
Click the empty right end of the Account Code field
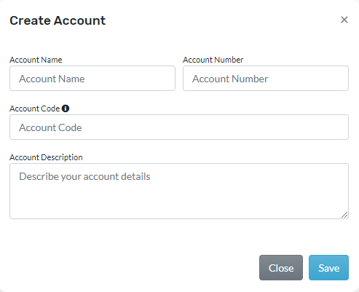291,127
